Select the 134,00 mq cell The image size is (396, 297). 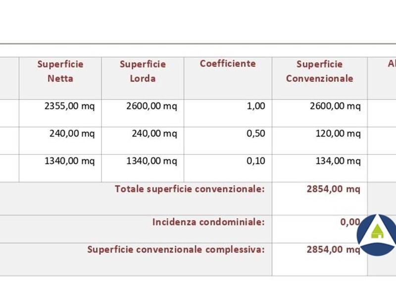[x=338, y=161]
